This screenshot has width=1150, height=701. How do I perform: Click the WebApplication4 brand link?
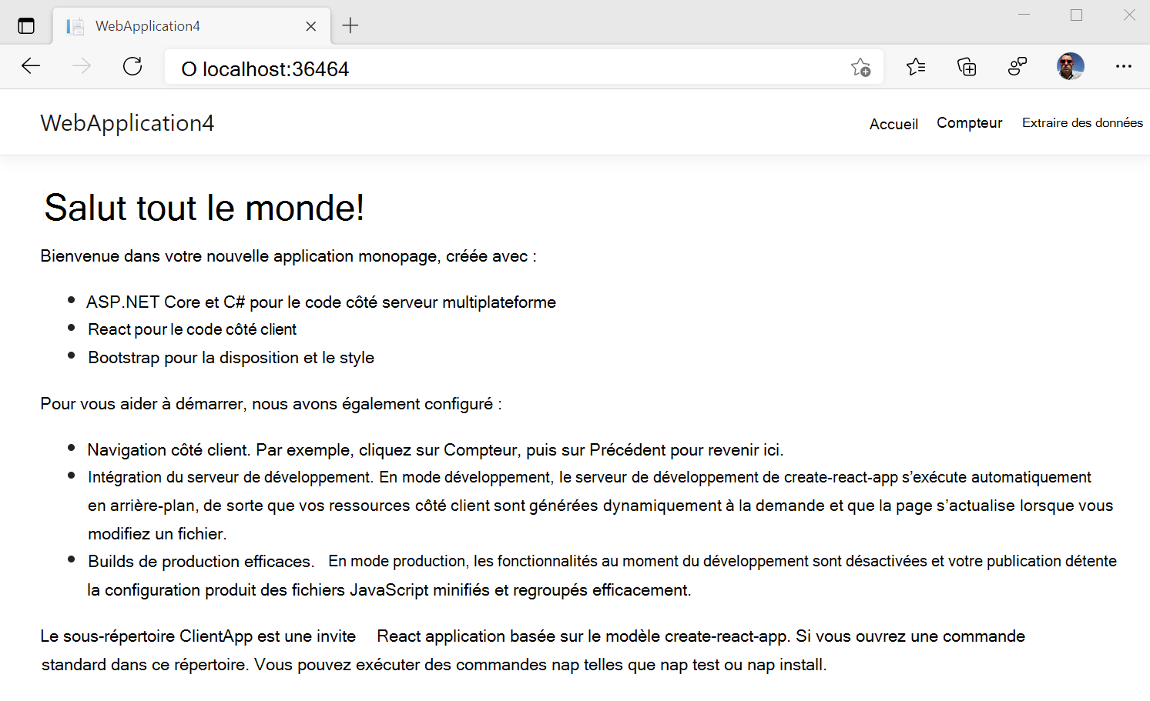pos(127,122)
